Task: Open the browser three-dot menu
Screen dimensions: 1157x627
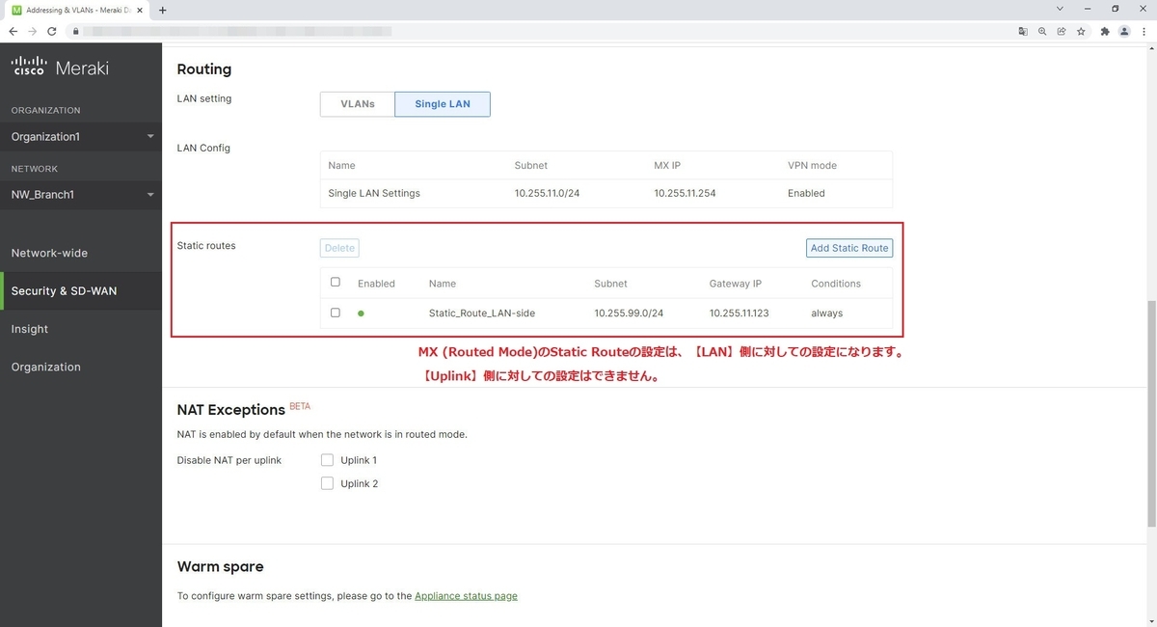Action: (1144, 31)
